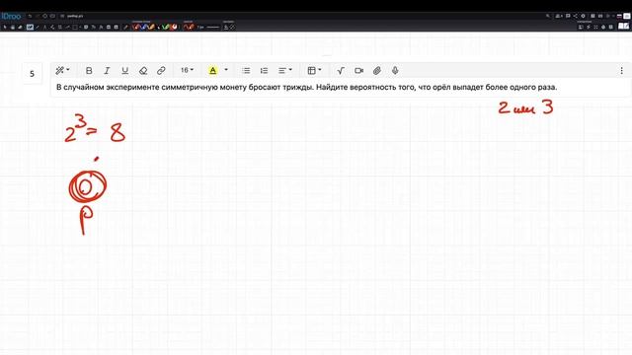Open the line style selector
632x355 pixels.
click(213, 27)
